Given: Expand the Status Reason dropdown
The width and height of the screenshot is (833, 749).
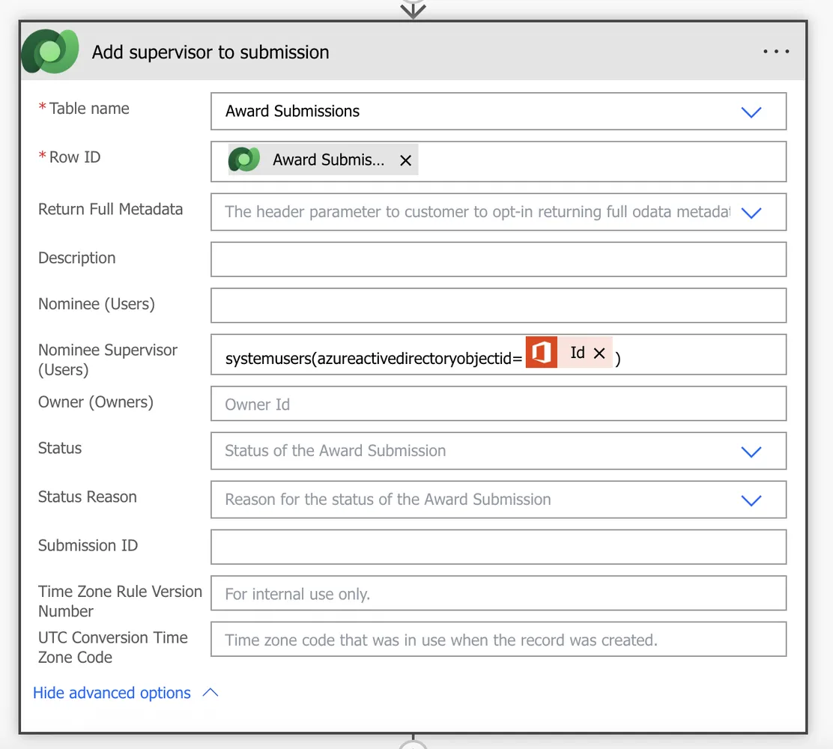Looking at the screenshot, I should [751, 500].
